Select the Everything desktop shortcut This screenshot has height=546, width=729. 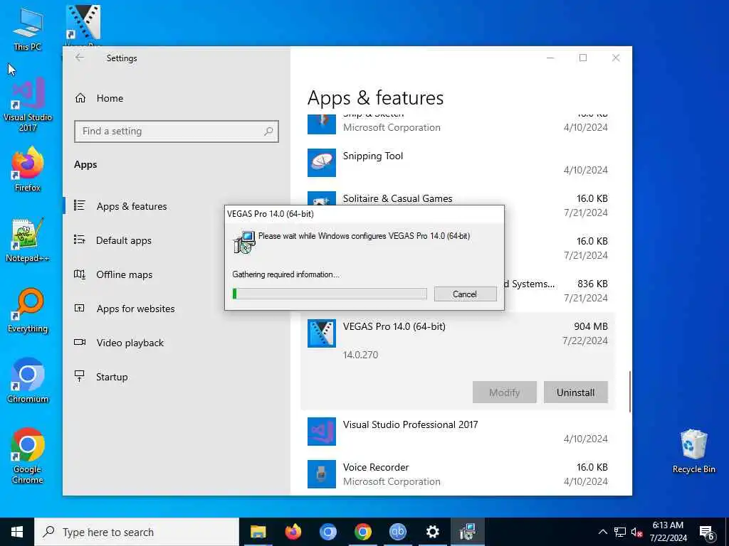[28, 311]
